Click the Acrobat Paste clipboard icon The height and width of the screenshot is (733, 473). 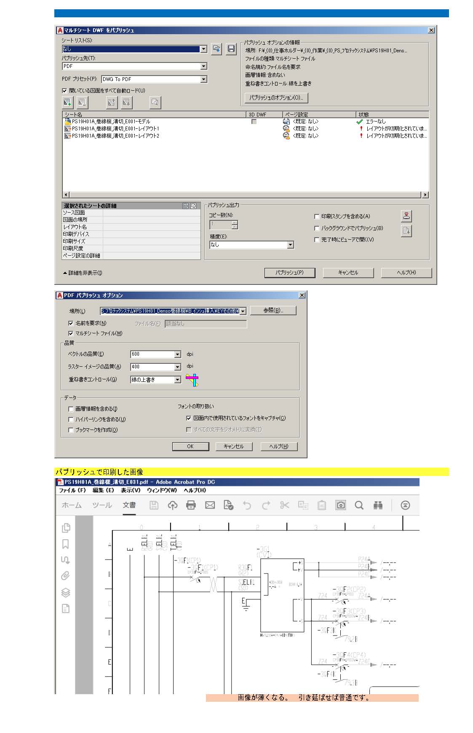322,505
